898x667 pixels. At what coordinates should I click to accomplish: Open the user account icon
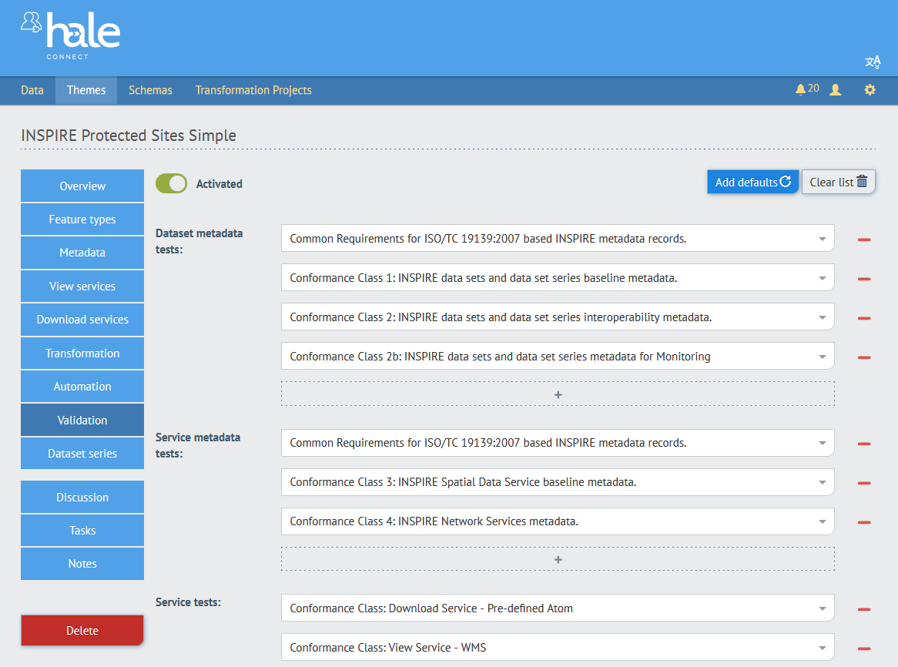tap(836, 90)
